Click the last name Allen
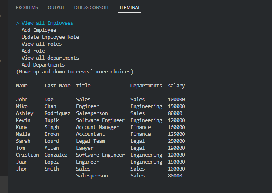This screenshot has height=193, width=272. pos(52,148)
